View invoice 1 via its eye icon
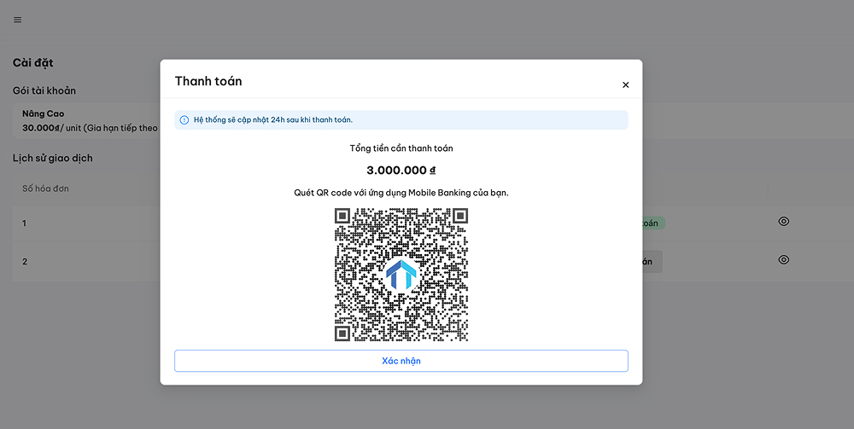 [x=783, y=221]
